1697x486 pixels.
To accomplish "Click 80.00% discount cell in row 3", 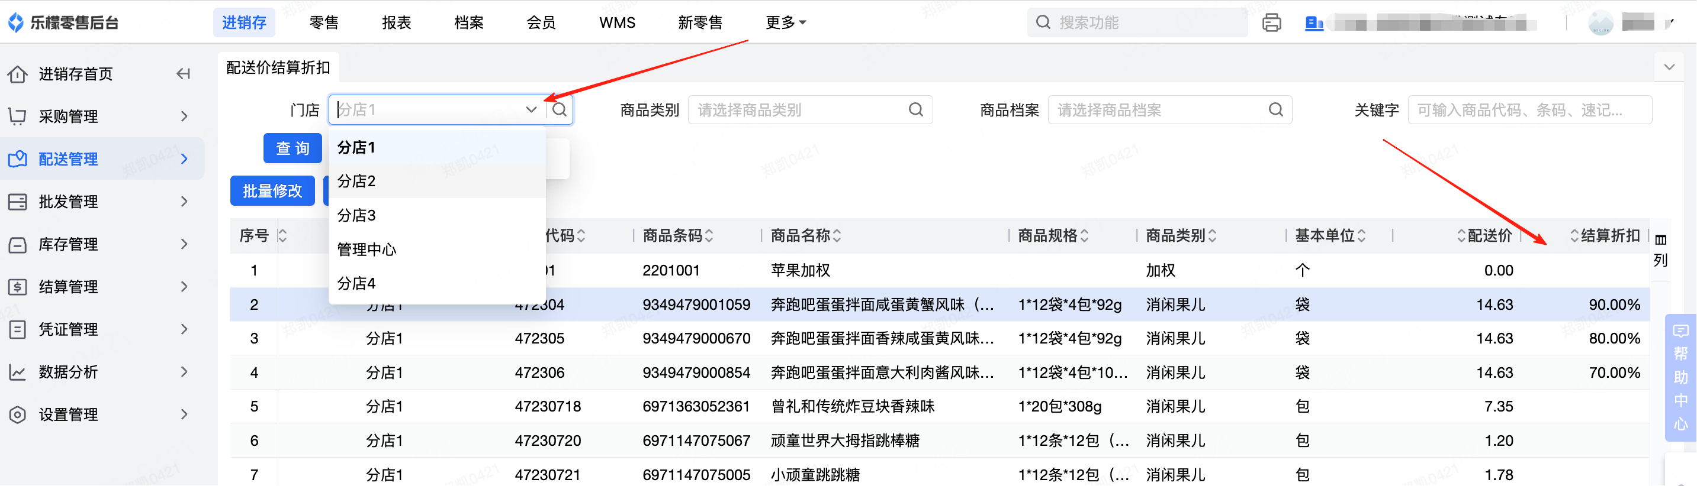I will [1614, 338].
